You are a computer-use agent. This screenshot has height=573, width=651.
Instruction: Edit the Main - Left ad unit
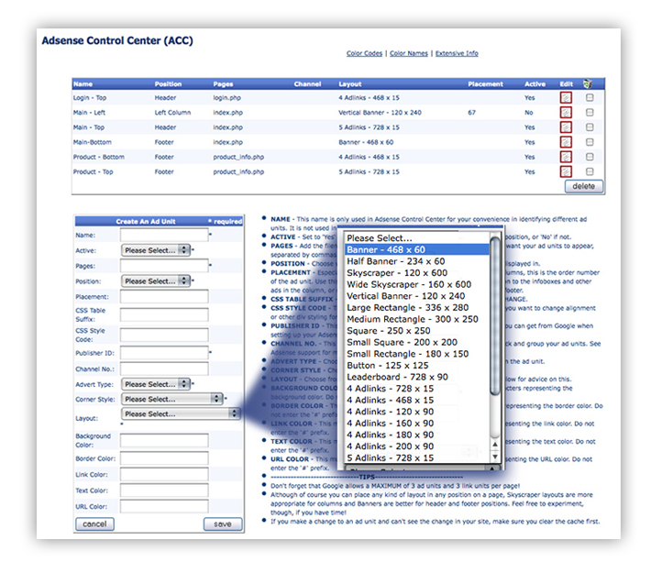(x=566, y=113)
